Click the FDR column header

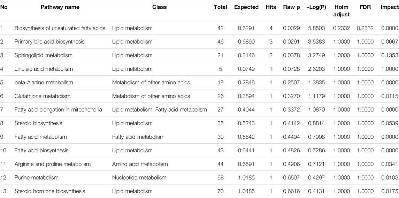(365, 7)
